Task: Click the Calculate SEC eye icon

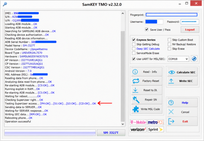Action: pos(172,72)
